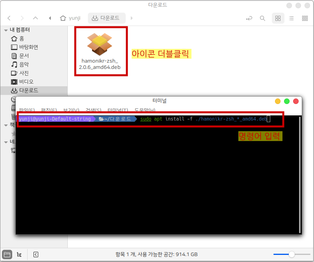Hide the sidebar with collapse button
This screenshot has height=262, width=314.
point(36,255)
